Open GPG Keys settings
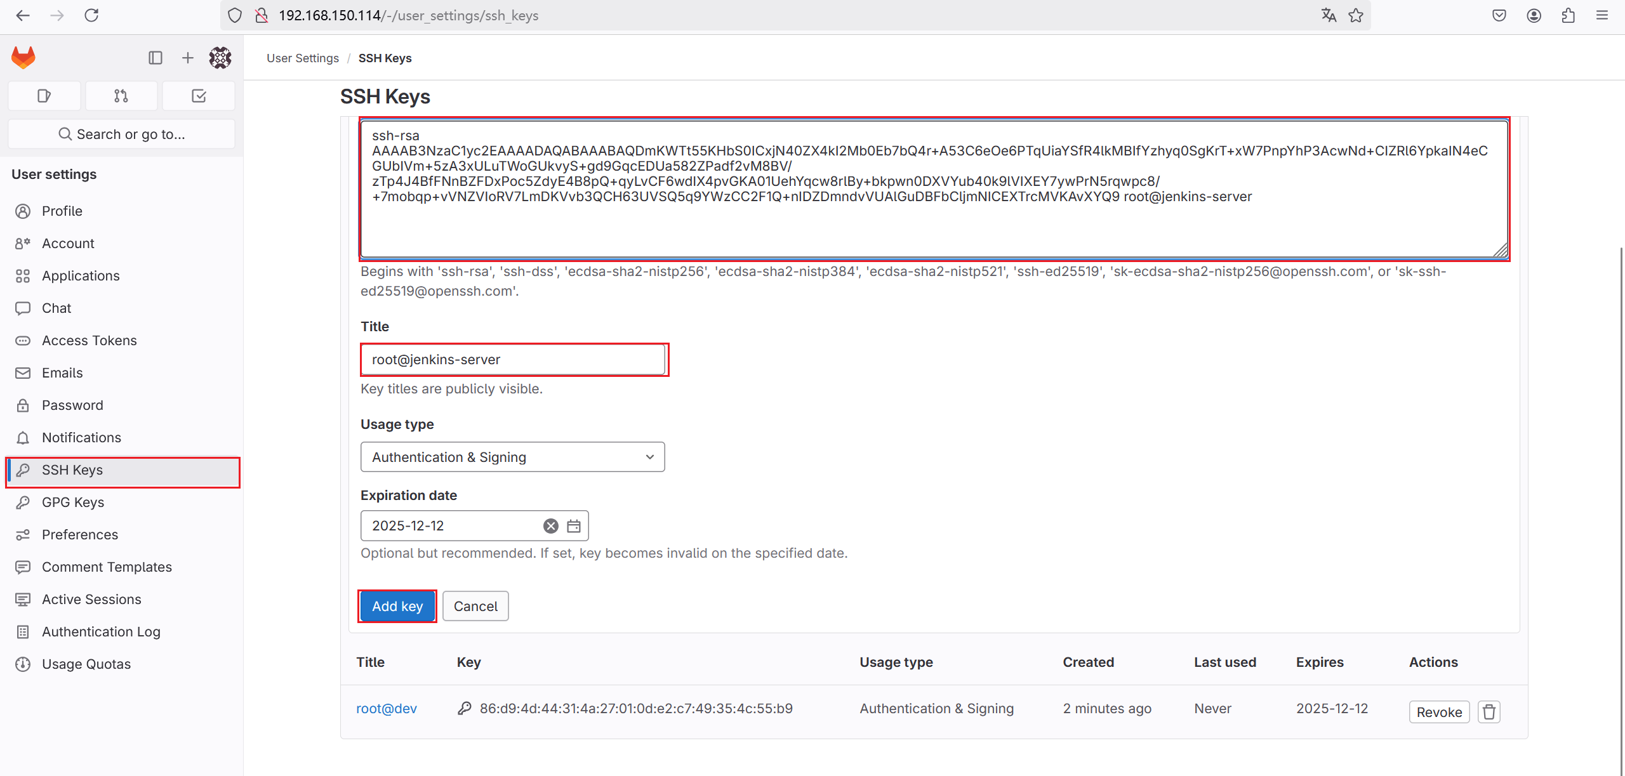Viewport: 1625px width, 776px height. pos(122,502)
